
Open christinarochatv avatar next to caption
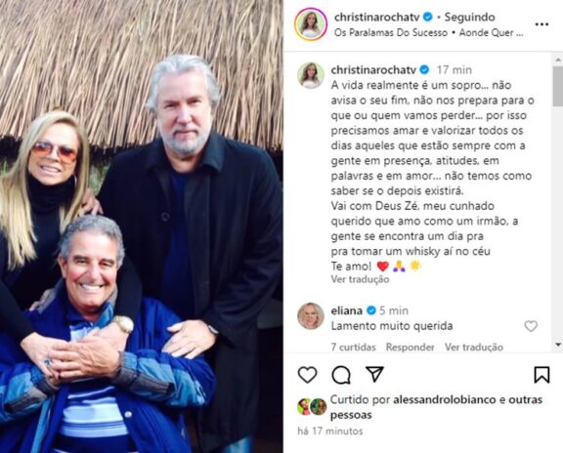click(311, 75)
